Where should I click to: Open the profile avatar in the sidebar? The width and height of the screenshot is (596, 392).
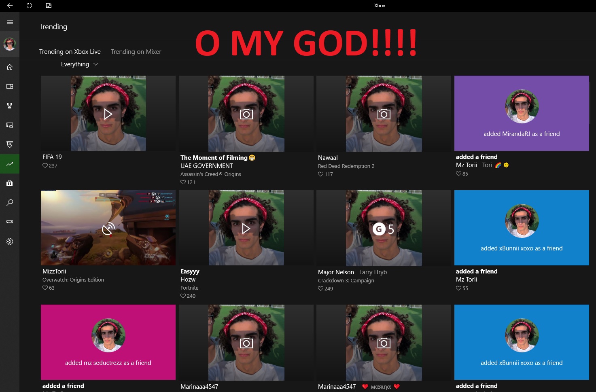click(10, 44)
